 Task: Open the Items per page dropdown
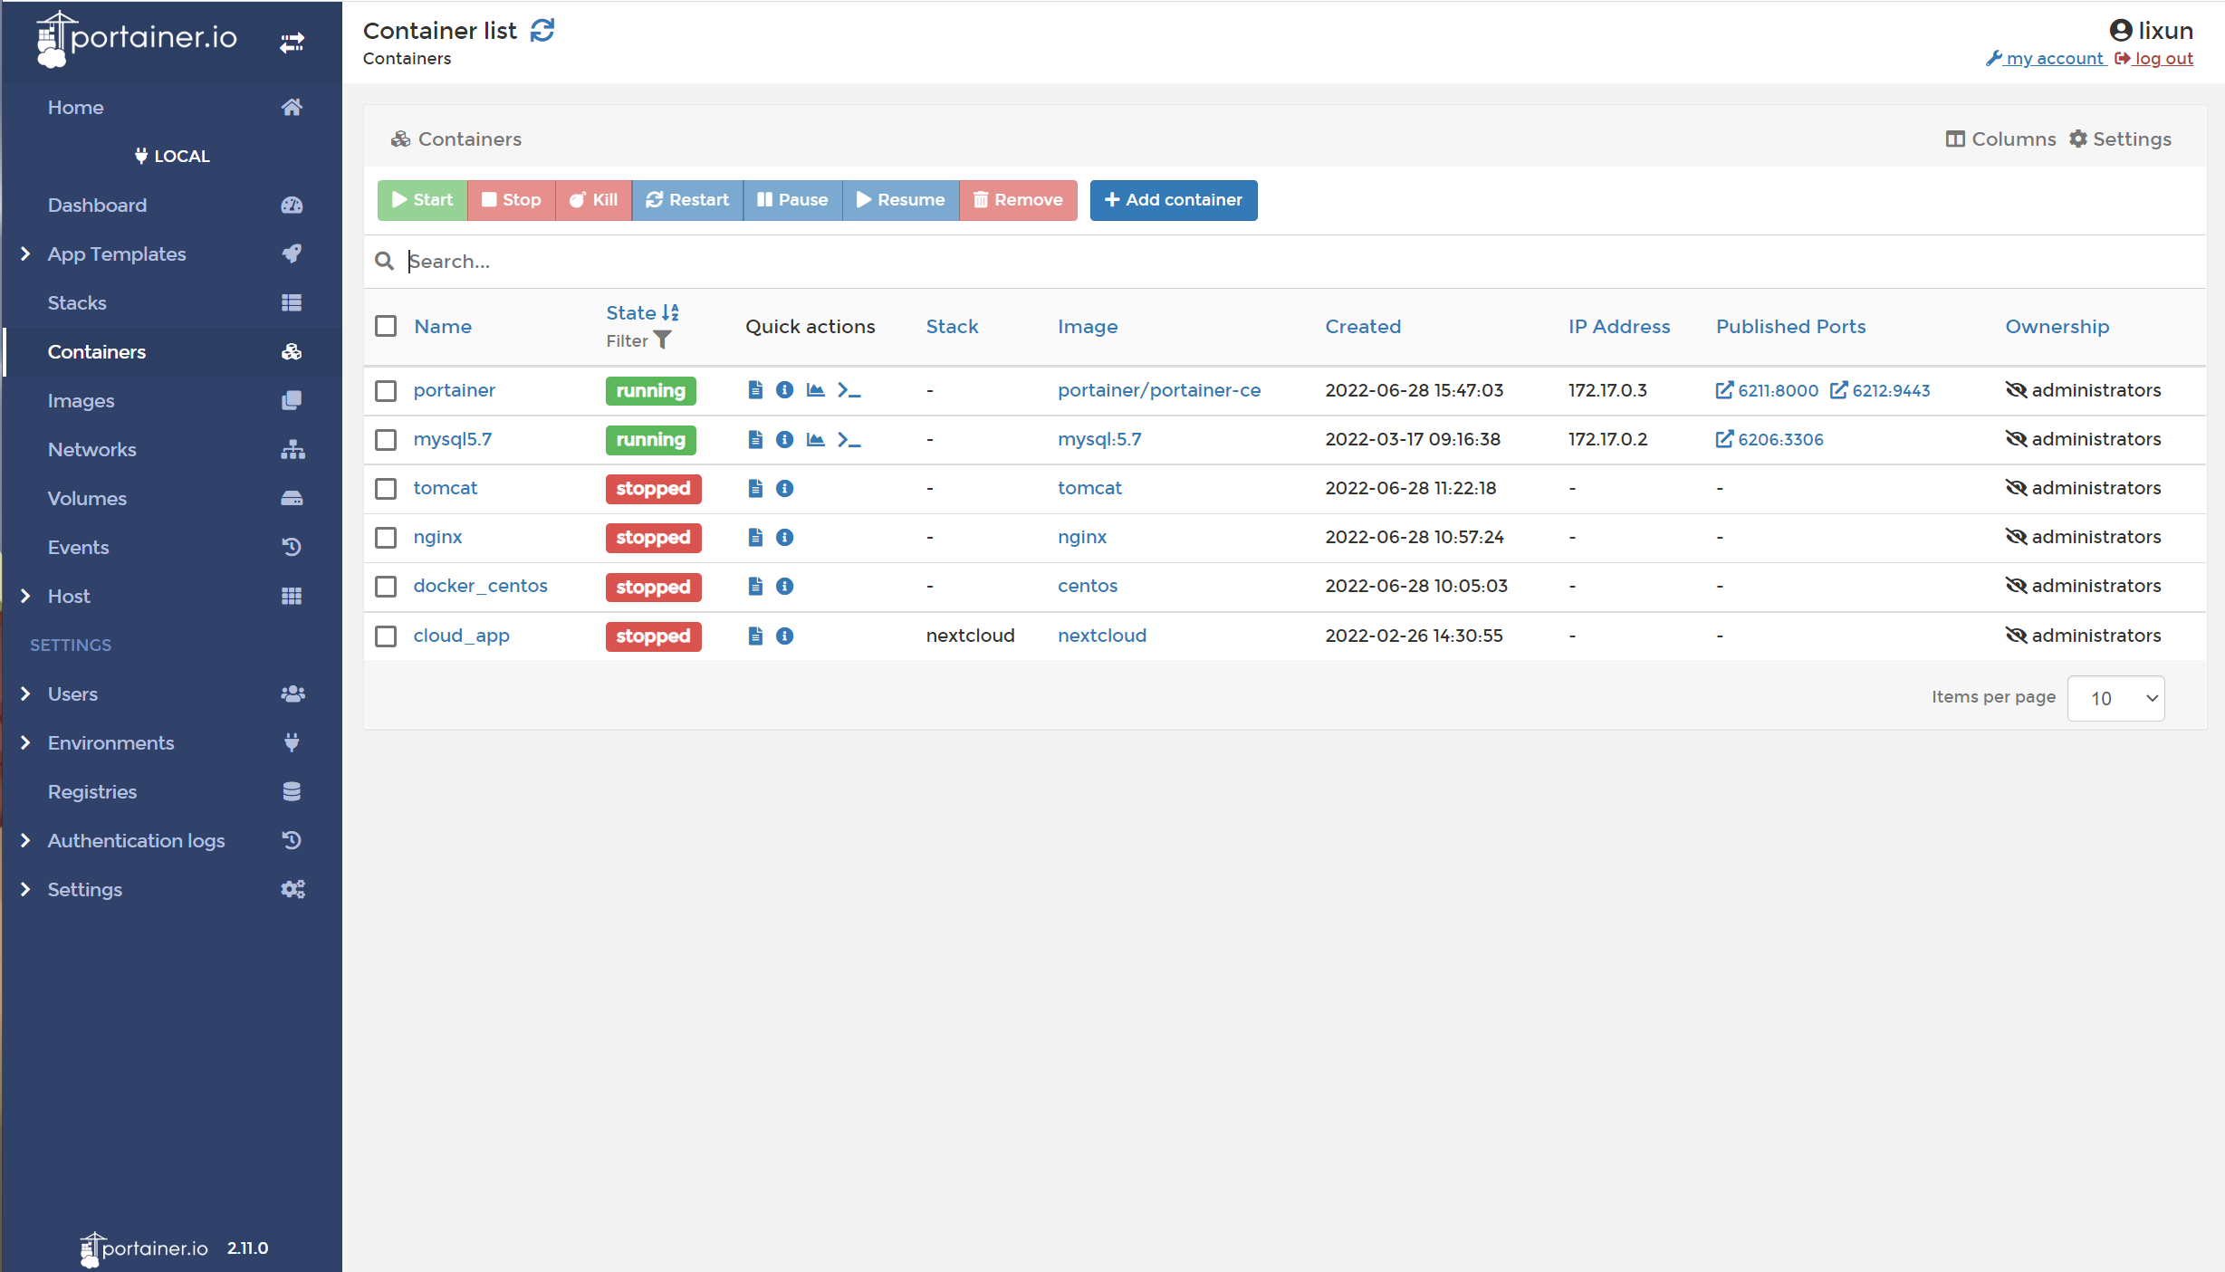(x=2115, y=698)
